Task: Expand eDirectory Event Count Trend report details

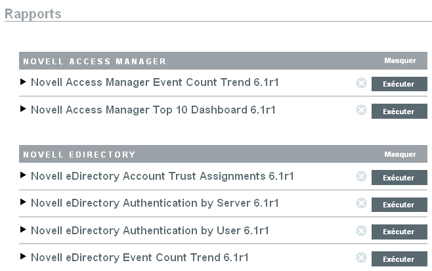Action: point(24,257)
